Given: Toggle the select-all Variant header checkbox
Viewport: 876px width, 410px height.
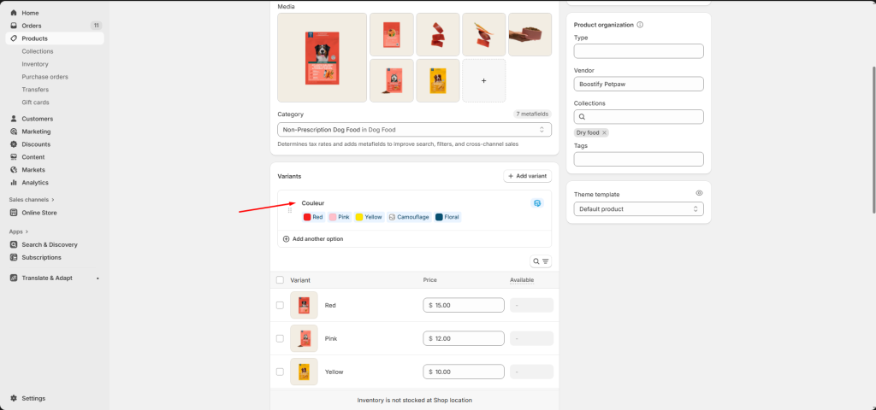Looking at the screenshot, I should (x=280, y=280).
